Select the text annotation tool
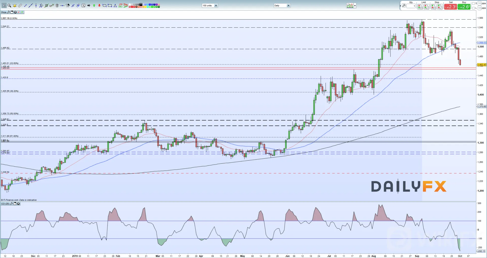This screenshot has height=258, width=487. pos(83,6)
